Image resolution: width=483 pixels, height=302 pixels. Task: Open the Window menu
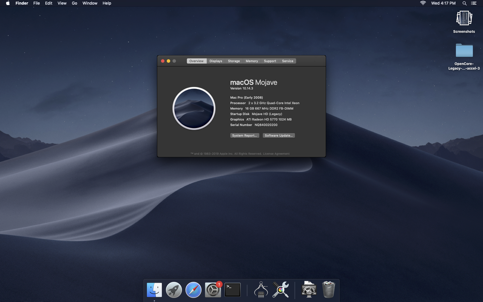tap(90, 3)
